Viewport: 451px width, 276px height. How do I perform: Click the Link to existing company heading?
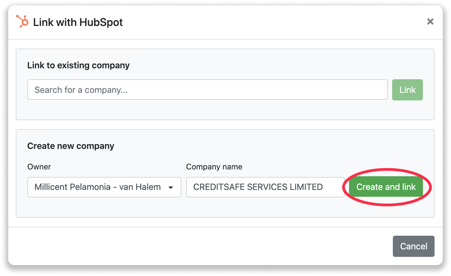click(78, 65)
